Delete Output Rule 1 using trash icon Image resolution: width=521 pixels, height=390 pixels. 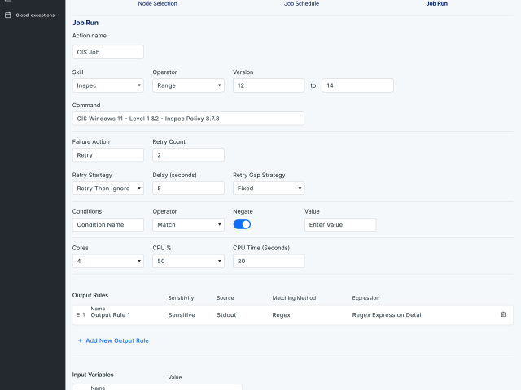(503, 314)
